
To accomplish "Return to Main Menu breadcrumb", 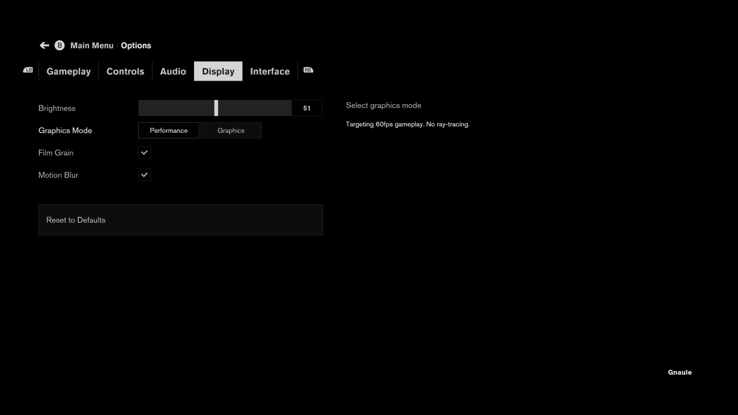I will pos(92,45).
